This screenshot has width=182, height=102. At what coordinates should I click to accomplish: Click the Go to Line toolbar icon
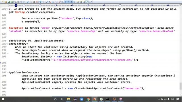[x=56, y=2]
